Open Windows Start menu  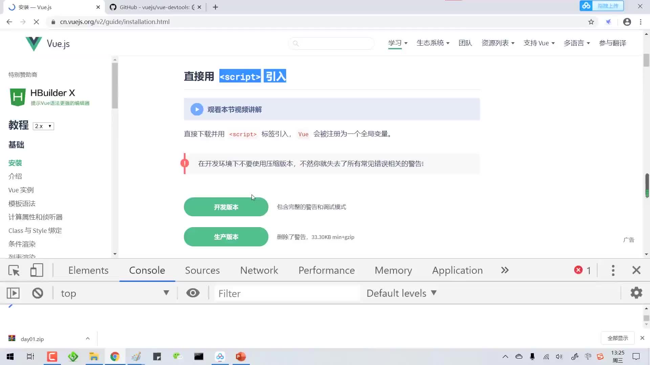click(10, 357)
